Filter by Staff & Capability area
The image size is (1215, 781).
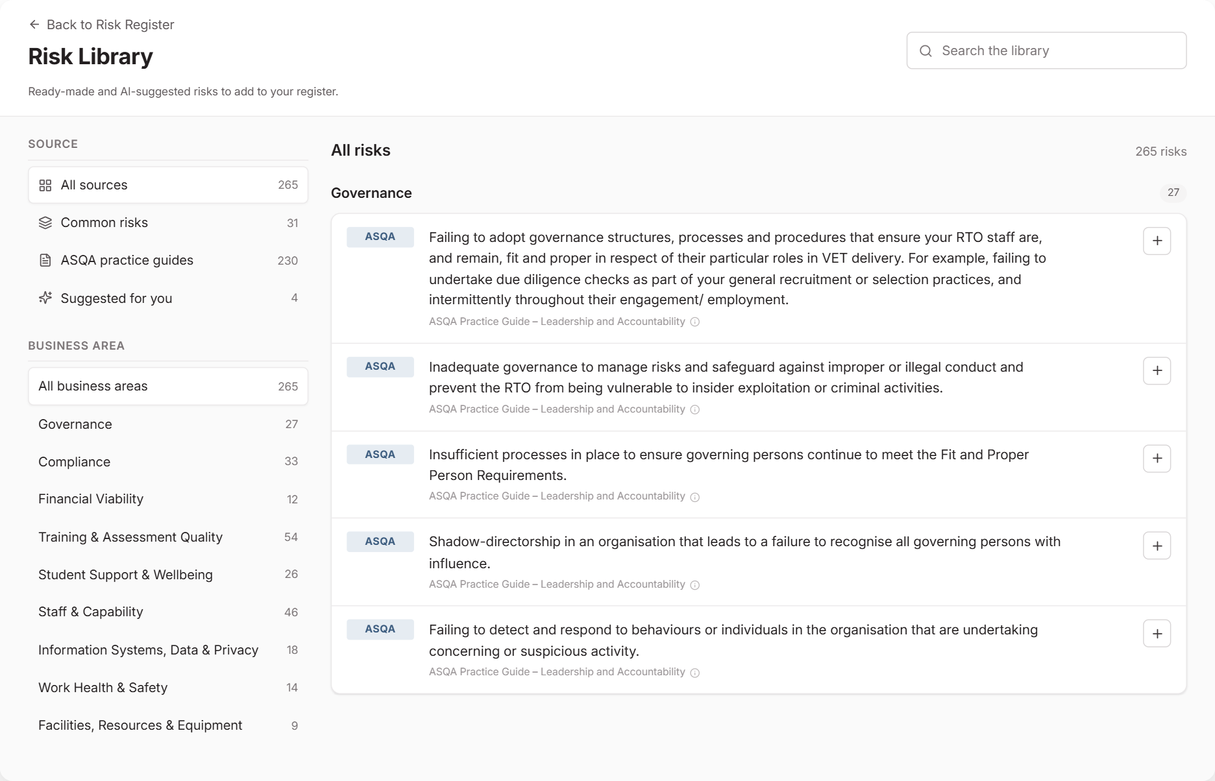pyautogui.click(x=168, y=612)
